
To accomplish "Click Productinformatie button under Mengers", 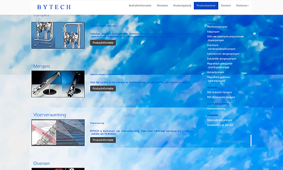I will (103, 89).
